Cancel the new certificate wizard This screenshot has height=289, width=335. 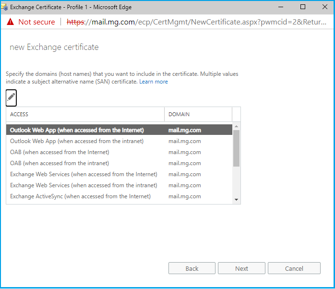pos(294,268)
